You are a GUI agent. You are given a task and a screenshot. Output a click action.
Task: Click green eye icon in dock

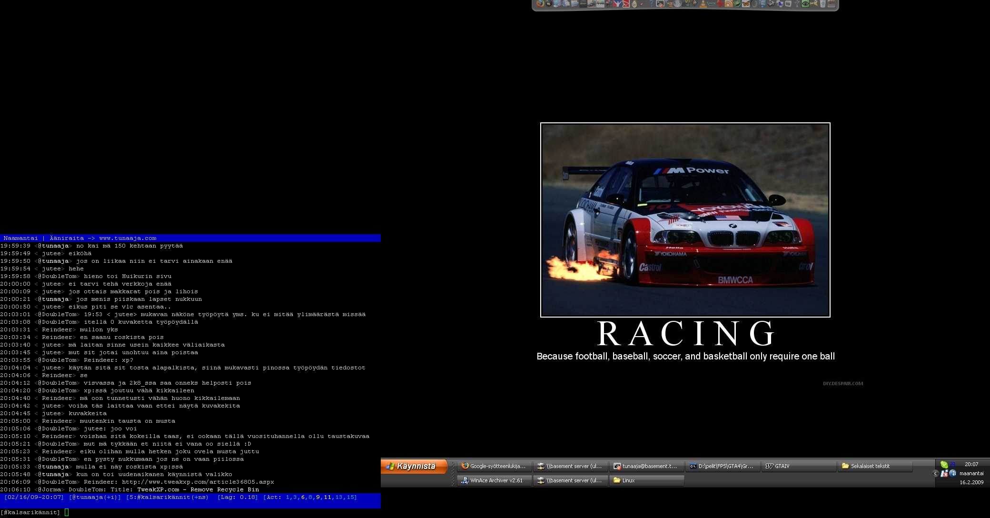tap(805, 4)
